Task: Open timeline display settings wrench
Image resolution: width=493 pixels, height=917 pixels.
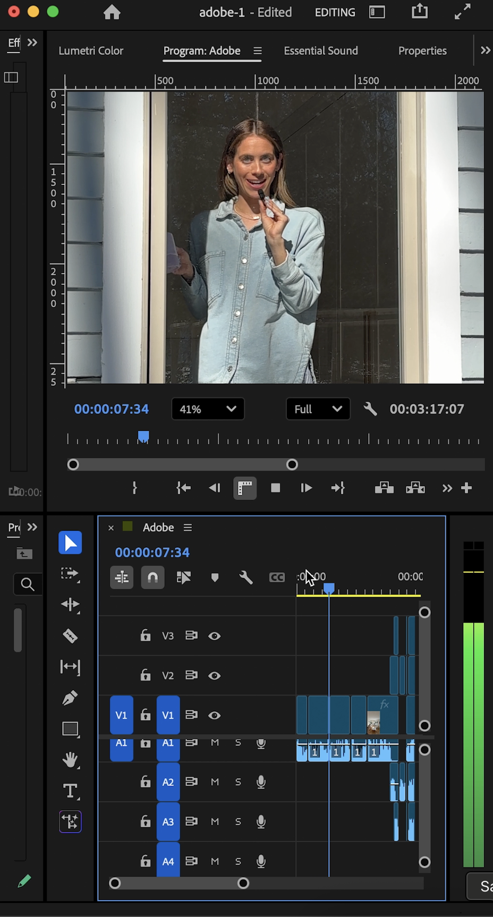Action: [x=245, y=578]
